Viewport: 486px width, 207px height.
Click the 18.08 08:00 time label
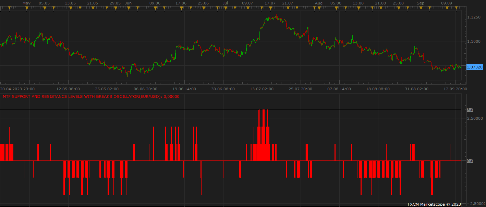pyautogui.click(x=378, y=89)
